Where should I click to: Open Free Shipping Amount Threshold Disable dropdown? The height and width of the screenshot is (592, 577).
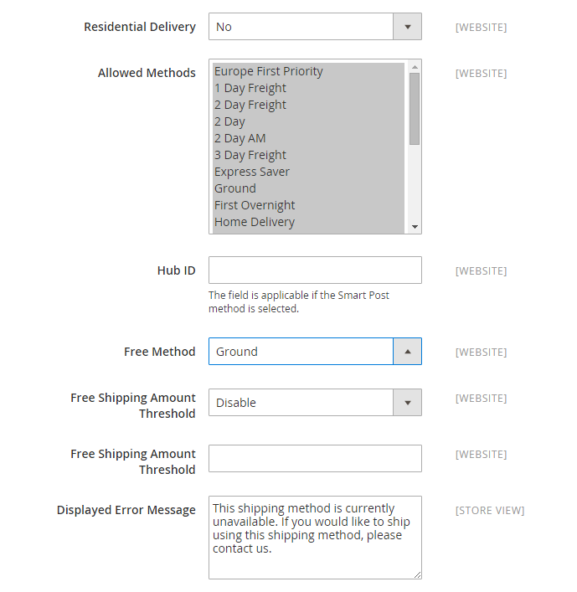(315, 403)
